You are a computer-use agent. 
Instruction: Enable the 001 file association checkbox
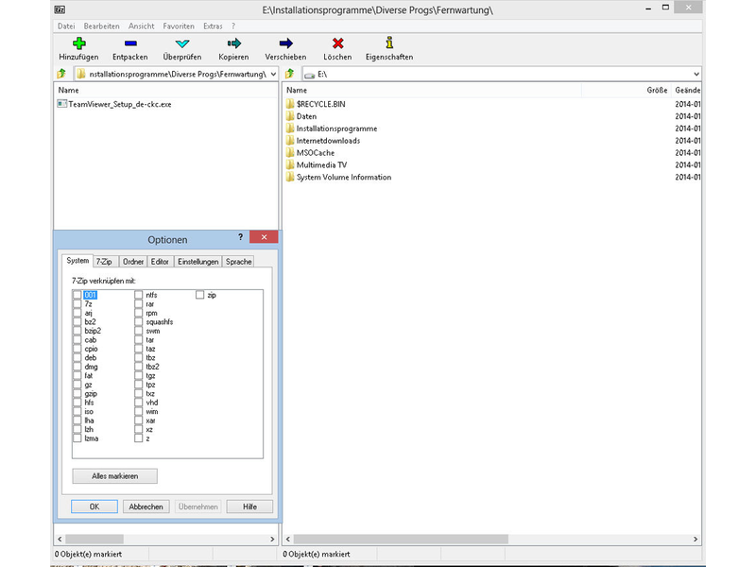77,295
